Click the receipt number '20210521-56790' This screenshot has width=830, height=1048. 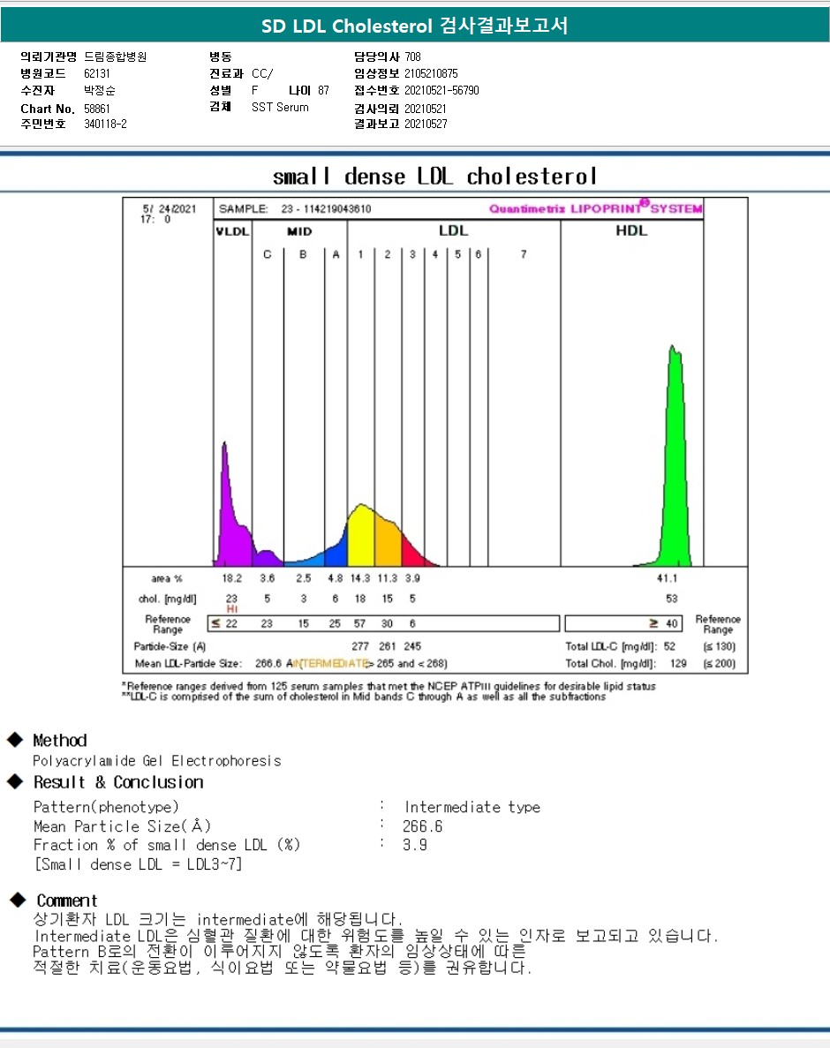[x=441, y=90]
